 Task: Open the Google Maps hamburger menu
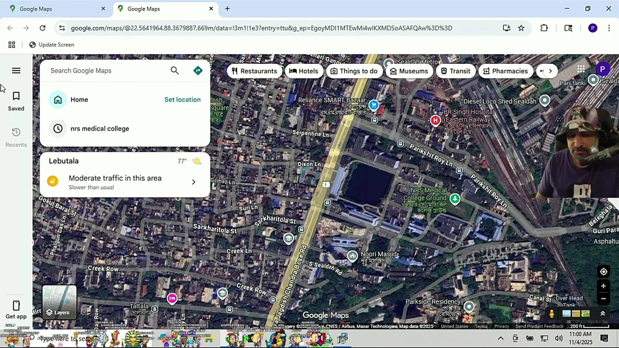16,71
